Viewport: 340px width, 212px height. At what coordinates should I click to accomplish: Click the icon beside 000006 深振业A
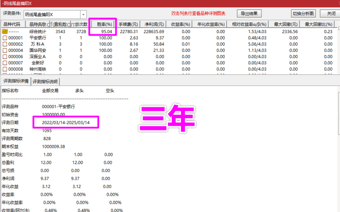[5, 57]
